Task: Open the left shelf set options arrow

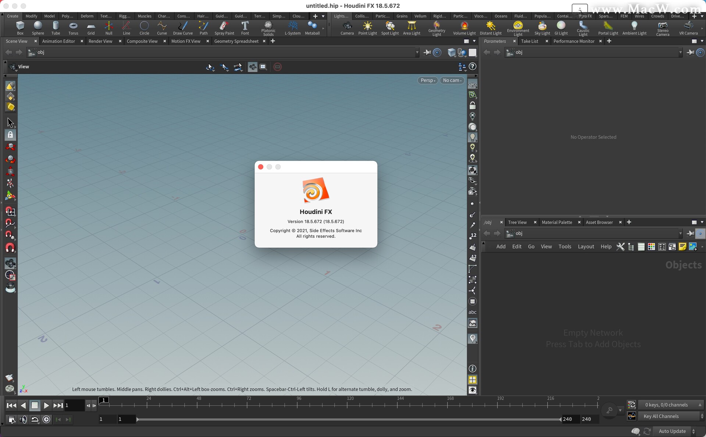Action: click(x=323, y=16)
